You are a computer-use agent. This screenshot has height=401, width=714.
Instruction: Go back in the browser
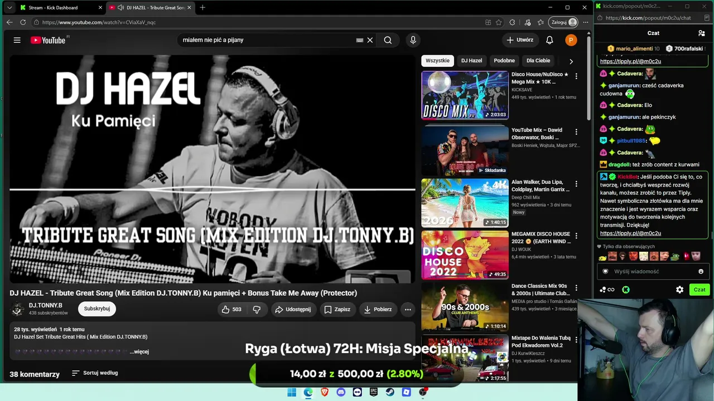point(9,22)
